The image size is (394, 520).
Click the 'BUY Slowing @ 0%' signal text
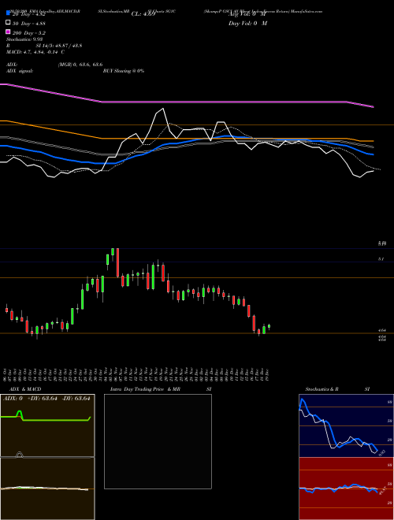pos(124,71)
